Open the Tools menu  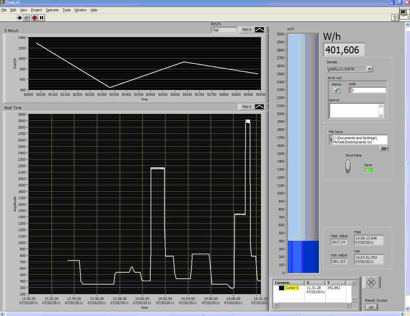[67, 10]
